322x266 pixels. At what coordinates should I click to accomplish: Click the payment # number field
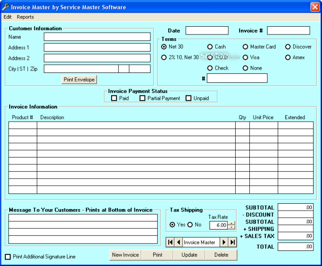coord(237,78)
